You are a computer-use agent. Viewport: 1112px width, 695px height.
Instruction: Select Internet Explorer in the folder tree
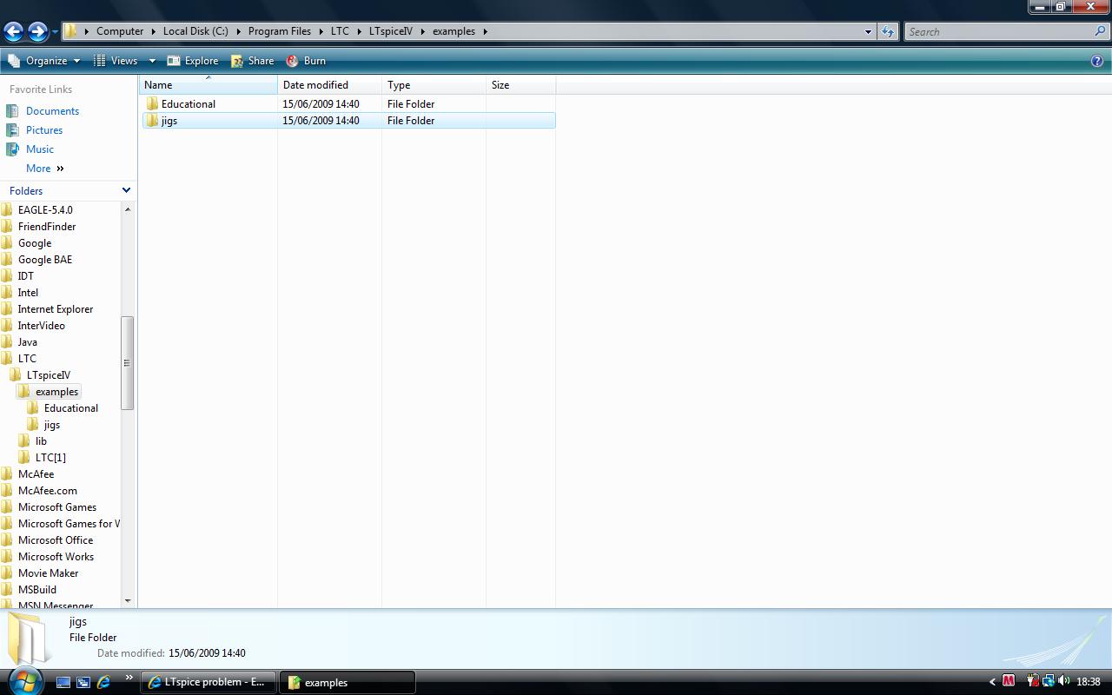[56, 309]
